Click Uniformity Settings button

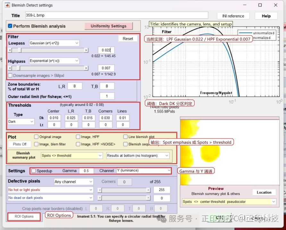(x=108, y=26)
